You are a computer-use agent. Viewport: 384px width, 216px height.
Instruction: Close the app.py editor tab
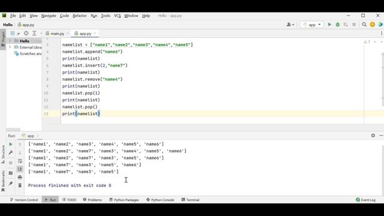coord(95,34)
